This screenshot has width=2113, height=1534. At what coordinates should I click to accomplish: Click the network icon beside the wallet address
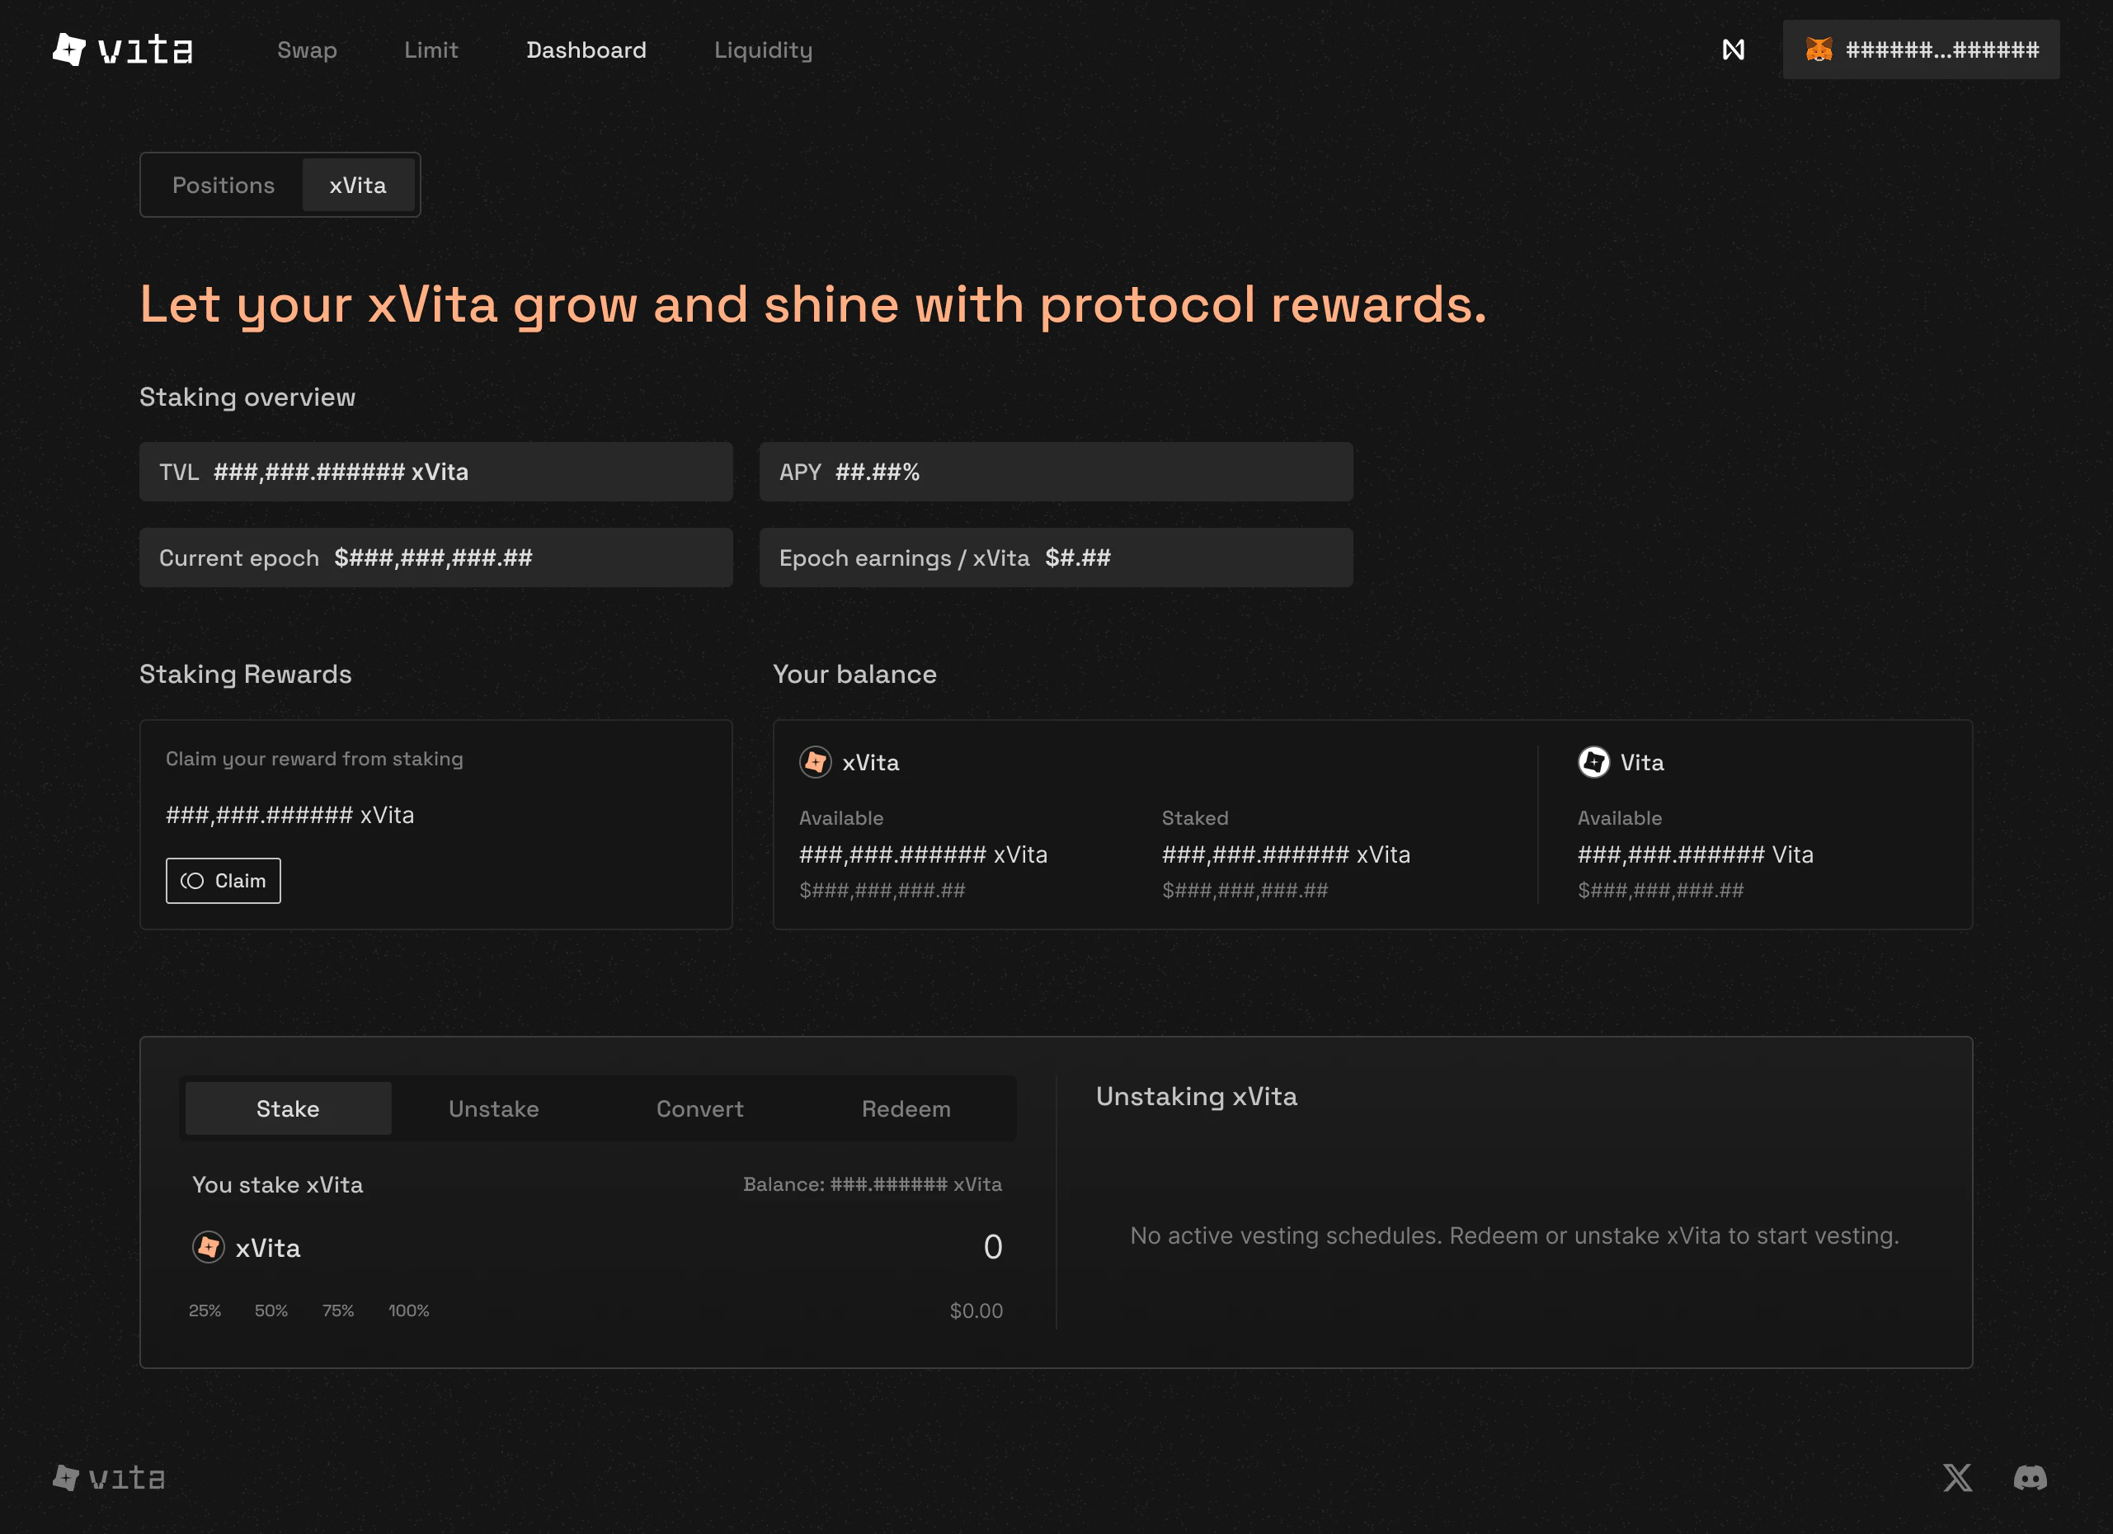[x=1733, y=49]
